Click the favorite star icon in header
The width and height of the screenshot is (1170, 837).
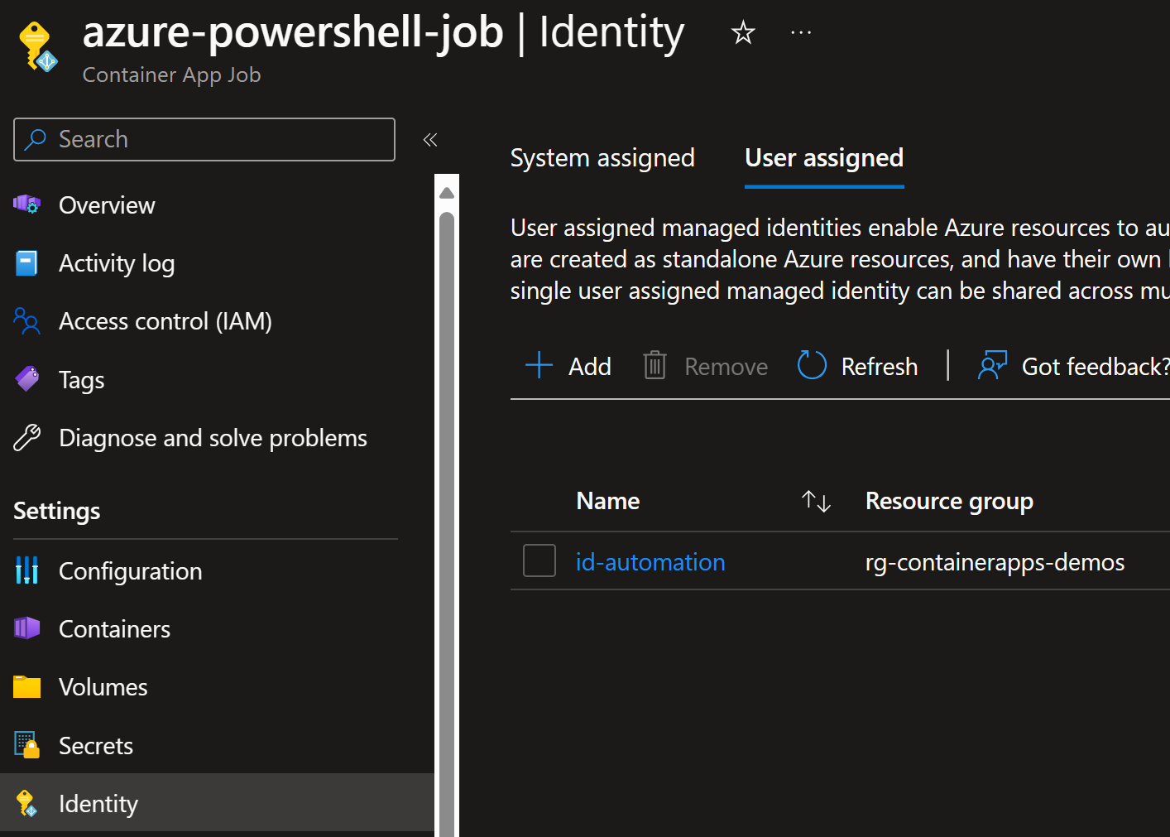(x=743, y=33)
